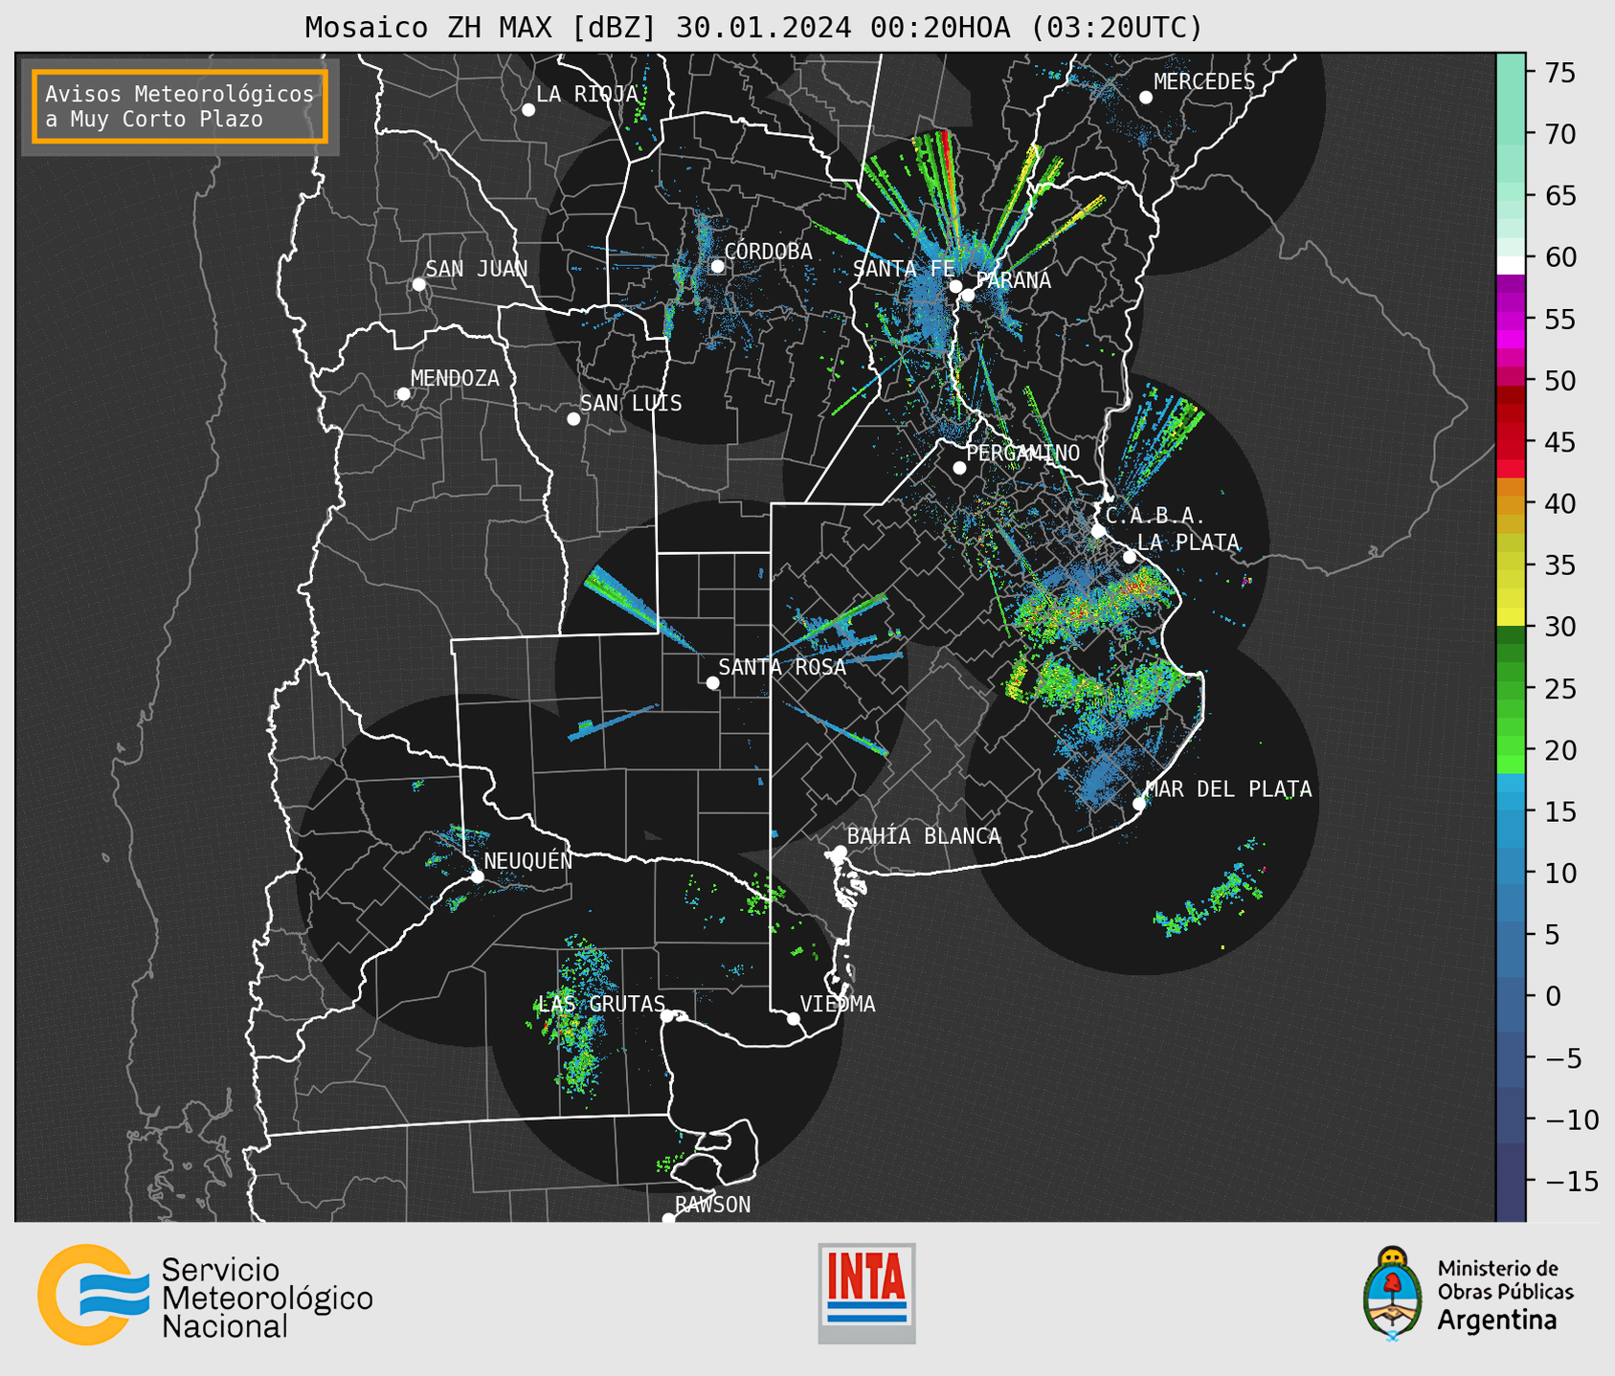1615x1376 pixels.
Task: Click the red 45 dBZ band on the colorbar
Action: pyautogui.click(x=1511, y=442)
